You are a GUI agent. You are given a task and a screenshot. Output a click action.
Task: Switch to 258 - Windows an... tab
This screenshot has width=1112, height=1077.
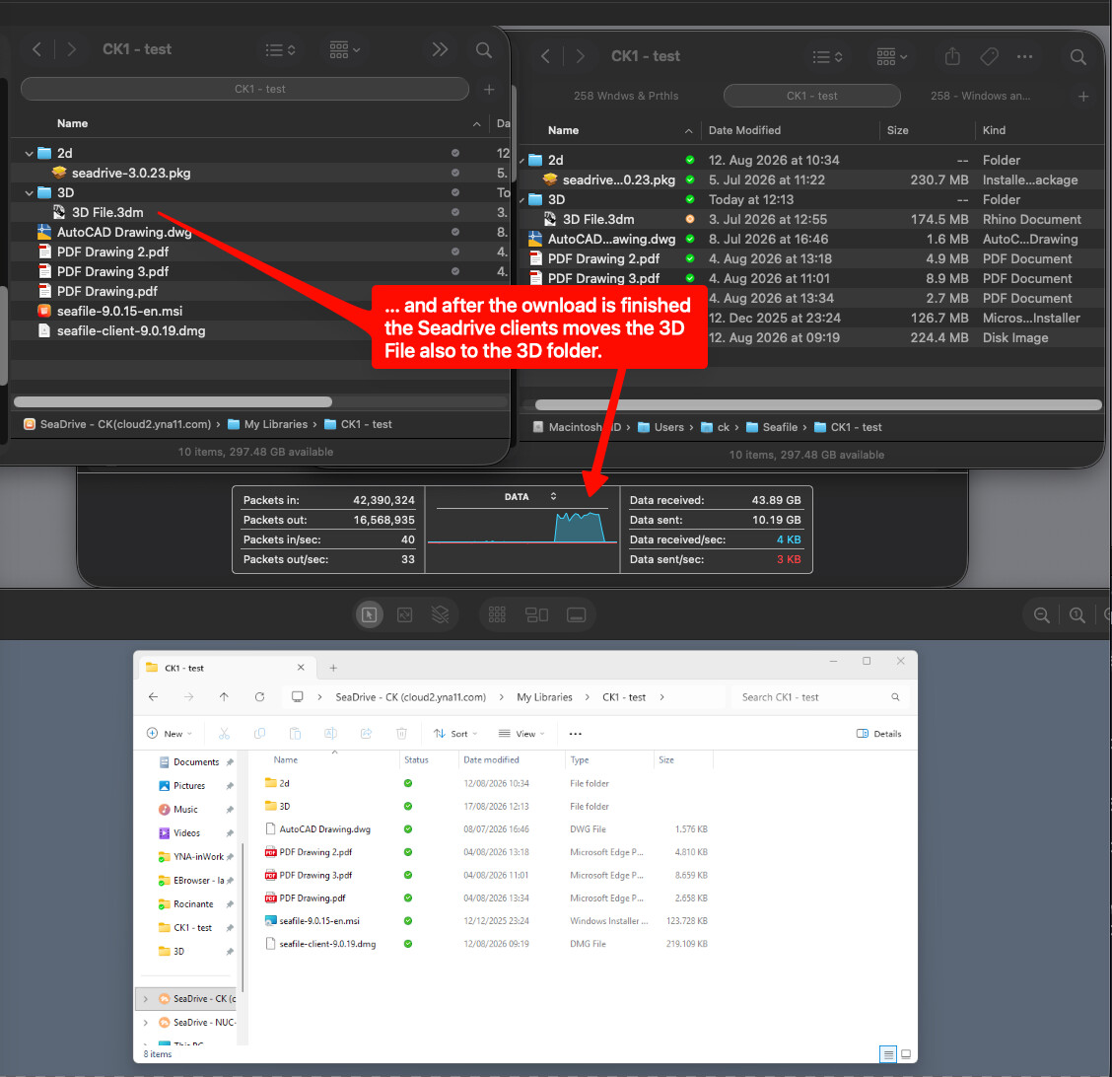[980, 96]
